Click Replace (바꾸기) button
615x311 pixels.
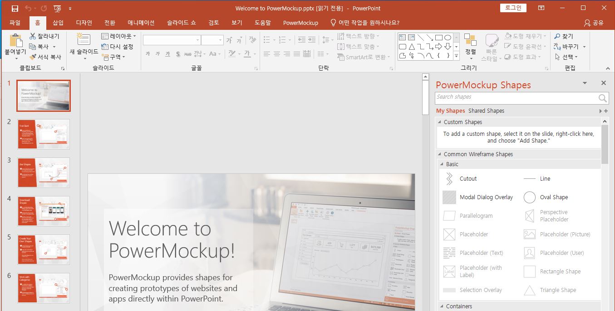(x=570, y=47)
